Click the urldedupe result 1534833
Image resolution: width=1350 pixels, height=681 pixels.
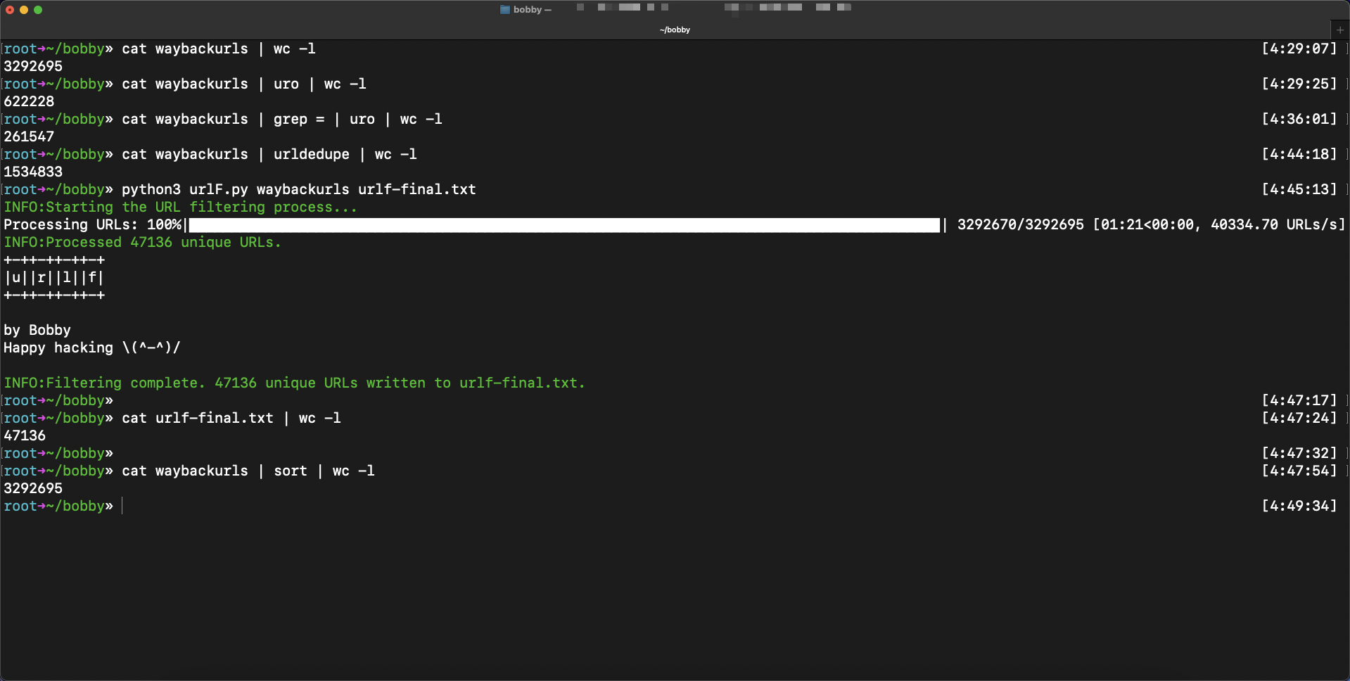[x=33, y=172]
